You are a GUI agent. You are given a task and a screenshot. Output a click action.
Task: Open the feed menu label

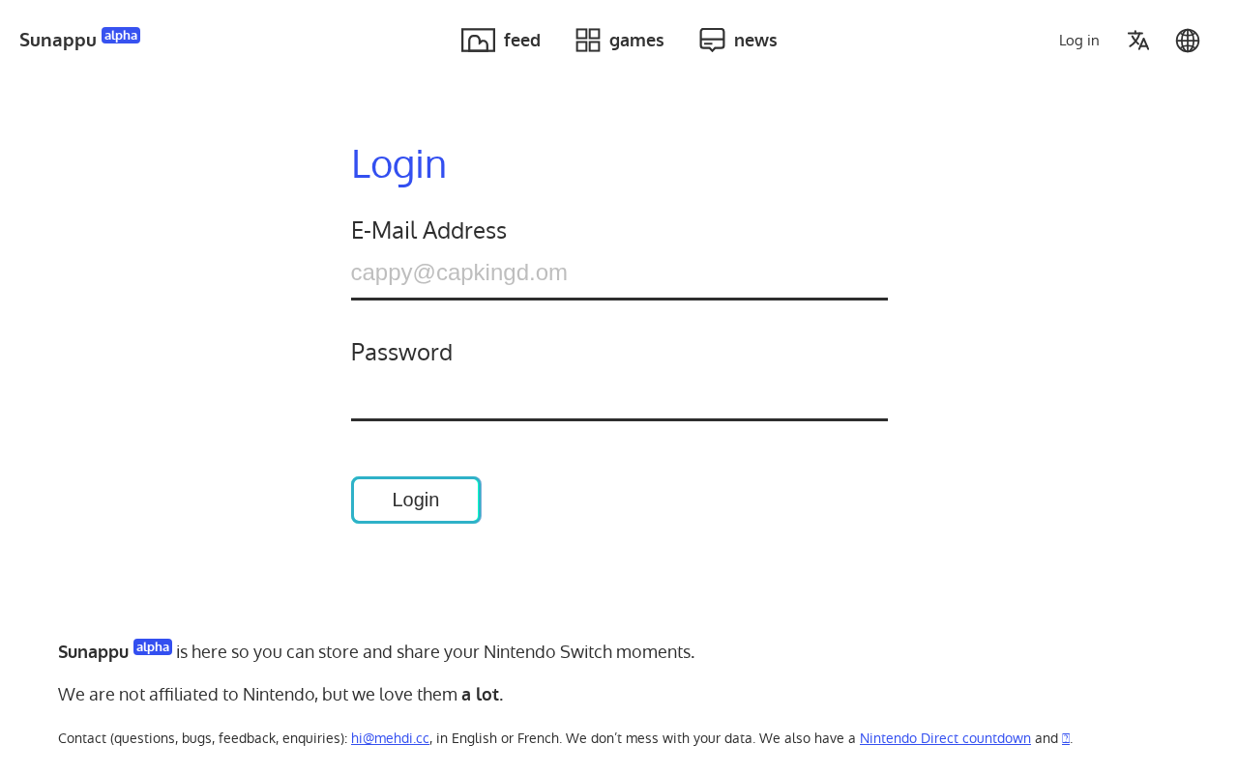click(x=522, y=41)
